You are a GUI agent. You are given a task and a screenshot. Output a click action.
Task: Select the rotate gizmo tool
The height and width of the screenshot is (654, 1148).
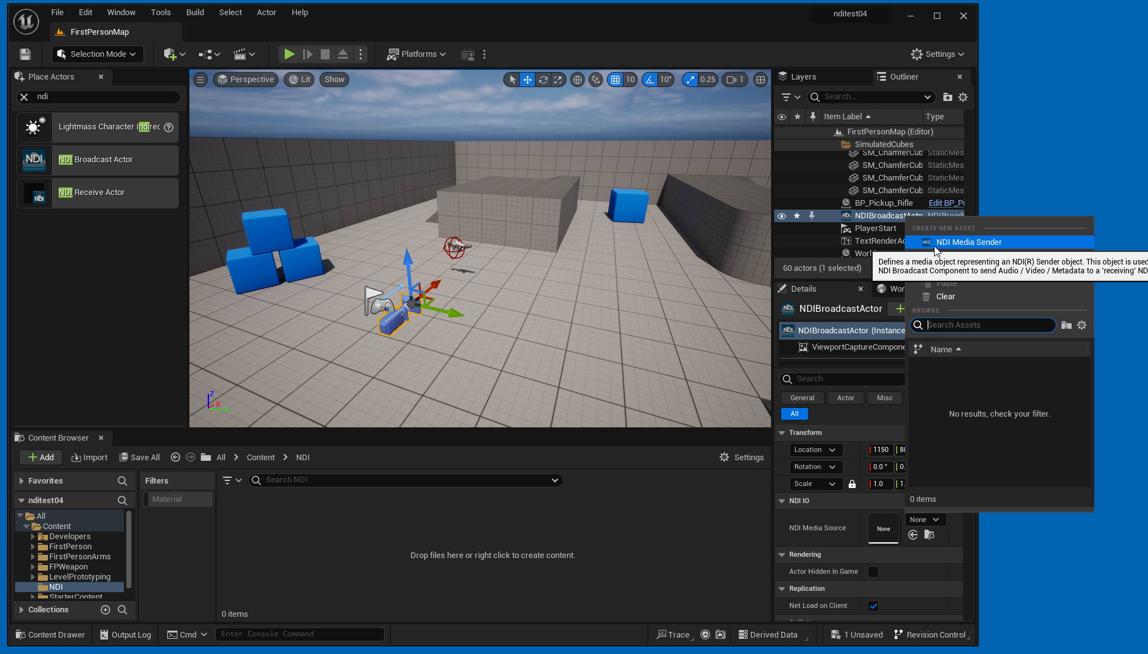click(543, 80)
